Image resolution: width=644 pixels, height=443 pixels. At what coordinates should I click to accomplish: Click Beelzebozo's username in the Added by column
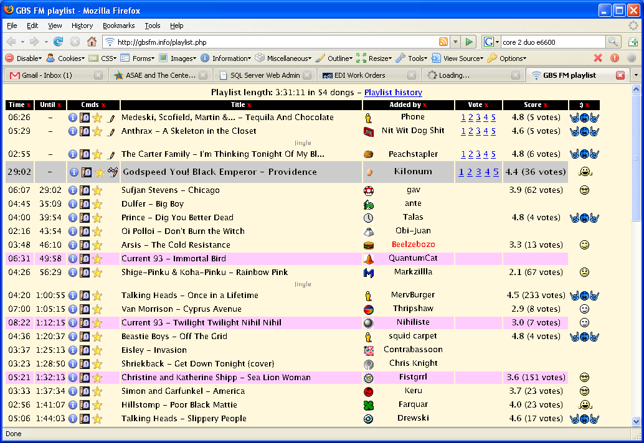click(413, 245)
